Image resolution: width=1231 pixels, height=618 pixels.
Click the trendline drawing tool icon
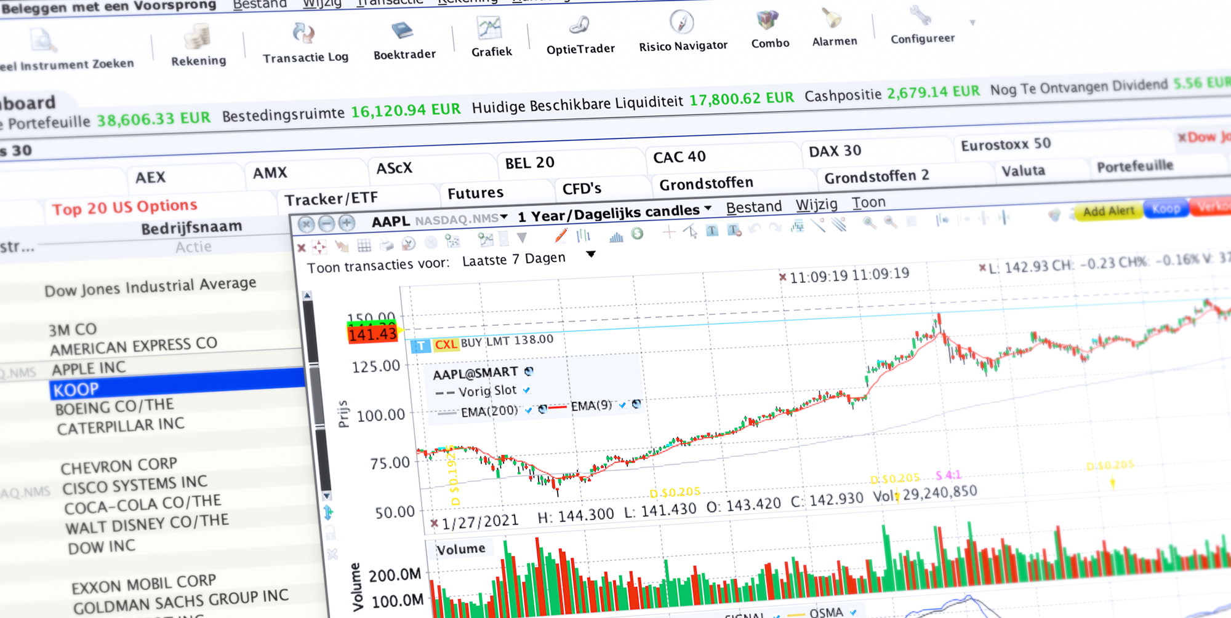click(x=819, y=226)
